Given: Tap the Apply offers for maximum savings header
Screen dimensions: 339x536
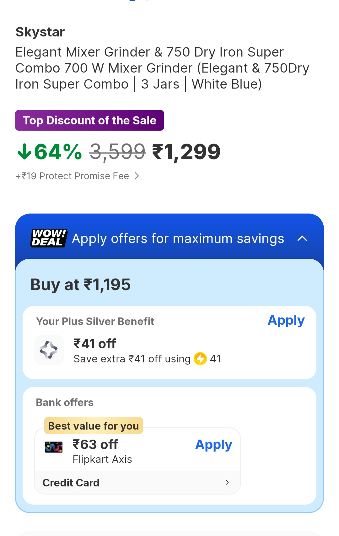Looking at the screenshot, I should [178, 239].
